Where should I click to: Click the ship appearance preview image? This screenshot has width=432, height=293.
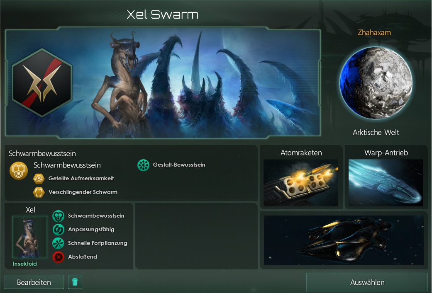(344, 240)
